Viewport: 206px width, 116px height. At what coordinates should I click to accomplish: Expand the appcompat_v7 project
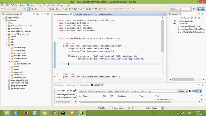tap(4, 18)
